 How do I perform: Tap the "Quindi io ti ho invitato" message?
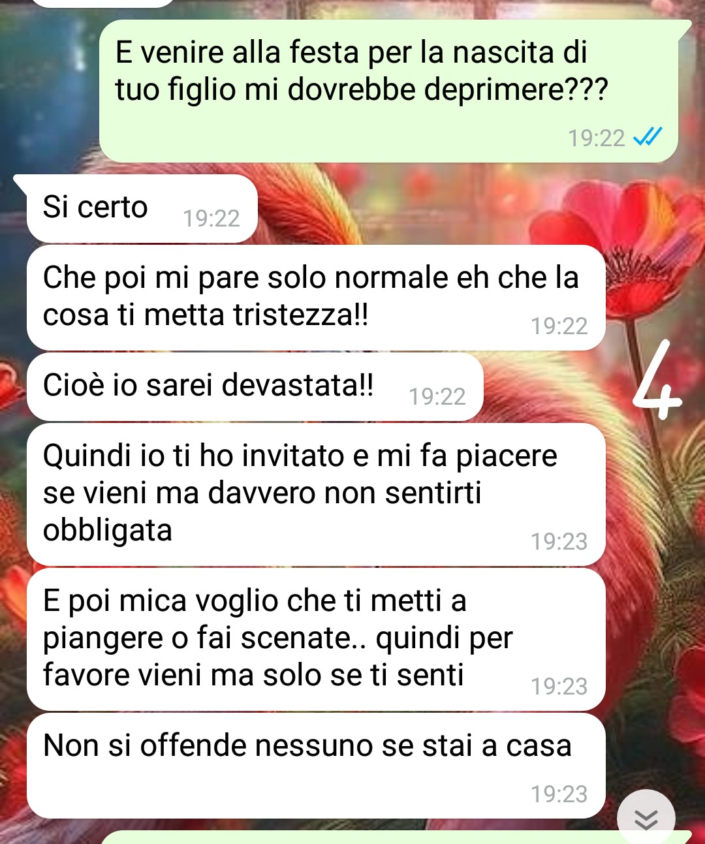[316, 494]
